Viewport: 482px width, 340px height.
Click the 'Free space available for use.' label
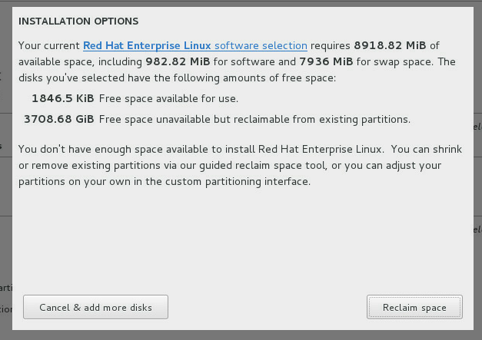(168, 99)
